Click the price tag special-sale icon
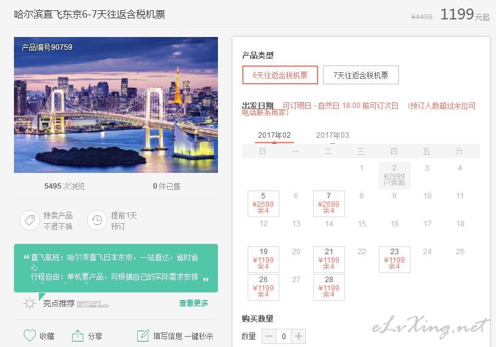 coord(30,220)
